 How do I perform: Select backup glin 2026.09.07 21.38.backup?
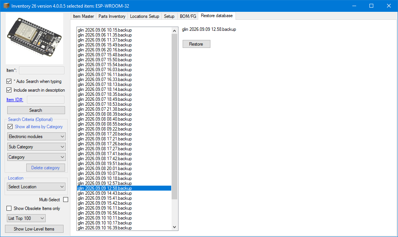tap(124, 109)
